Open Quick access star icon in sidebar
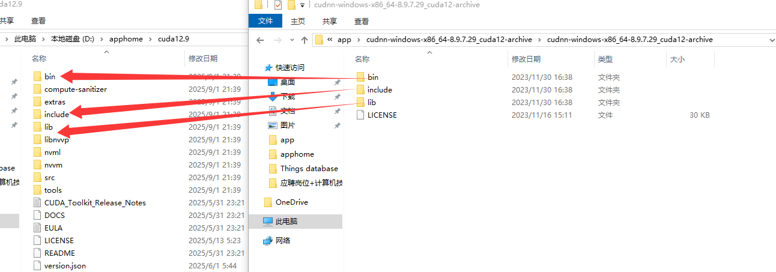Viewport: 776px width, 272px height. pos(268,68)
